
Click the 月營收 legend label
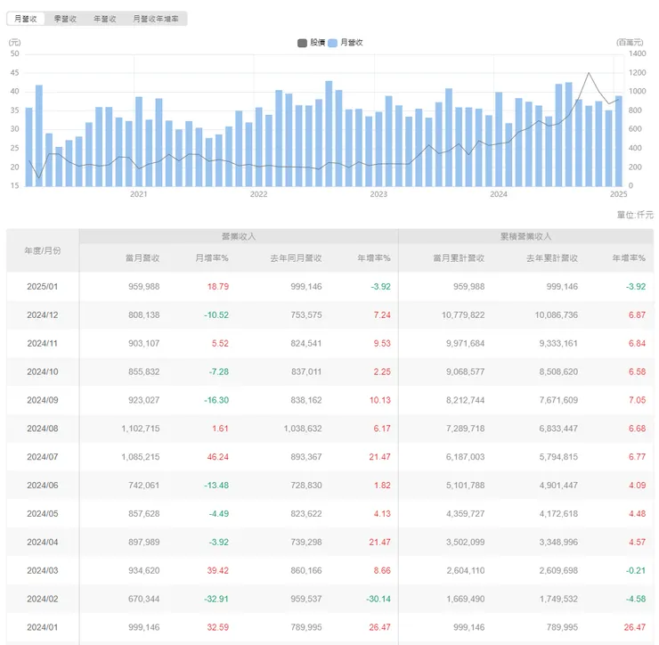(x=352, y=43)
